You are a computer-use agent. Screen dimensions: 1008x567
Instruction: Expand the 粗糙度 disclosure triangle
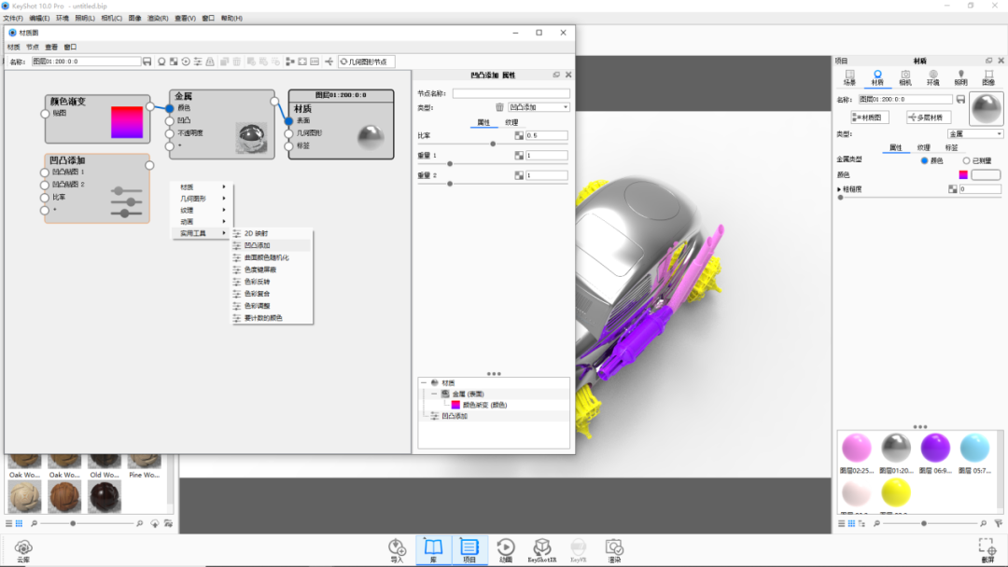pos(839,189)
